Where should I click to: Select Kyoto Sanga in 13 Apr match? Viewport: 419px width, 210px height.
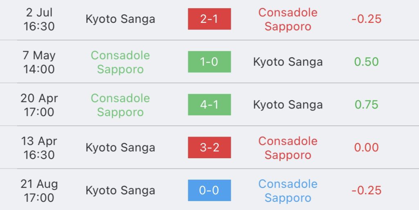(x=120, y=148)
